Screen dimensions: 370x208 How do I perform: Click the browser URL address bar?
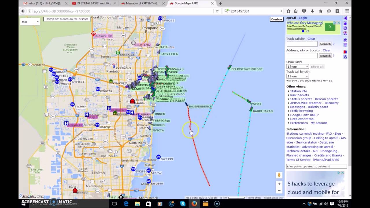coord(123,11)
